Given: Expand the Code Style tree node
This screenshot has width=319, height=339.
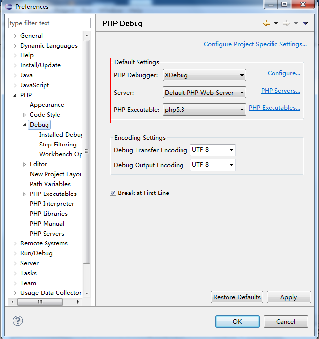Looking at the screenshot, I should click(x=24, y=115).
